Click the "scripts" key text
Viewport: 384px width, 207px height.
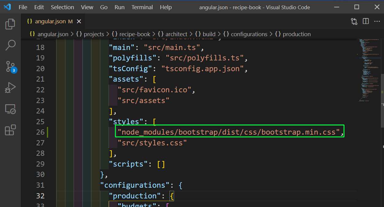128,164
